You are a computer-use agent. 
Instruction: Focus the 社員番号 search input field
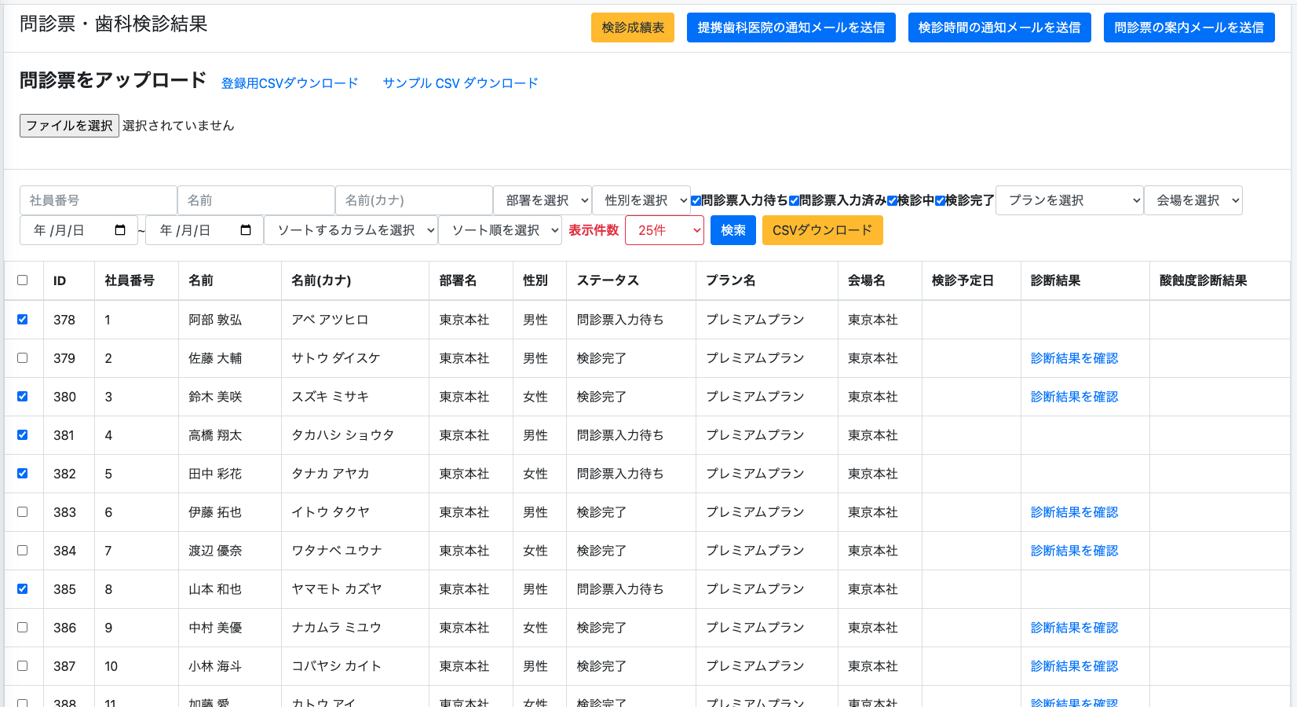click(98, 200)
